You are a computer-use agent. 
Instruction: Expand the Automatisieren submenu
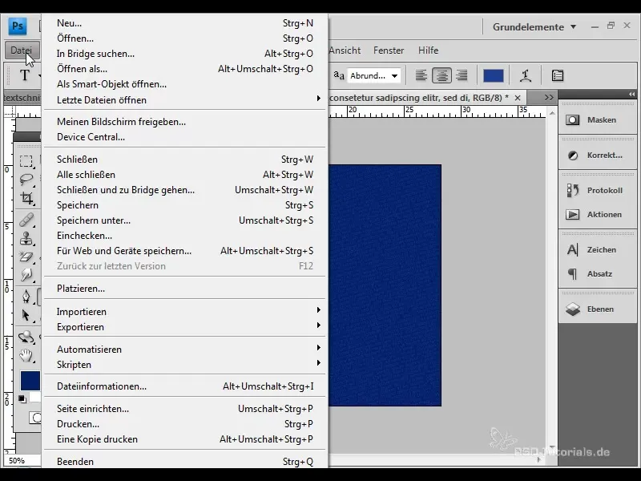(x=185, y=350)
